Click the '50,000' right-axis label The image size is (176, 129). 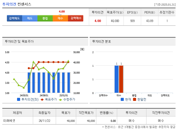click(77, 52)
